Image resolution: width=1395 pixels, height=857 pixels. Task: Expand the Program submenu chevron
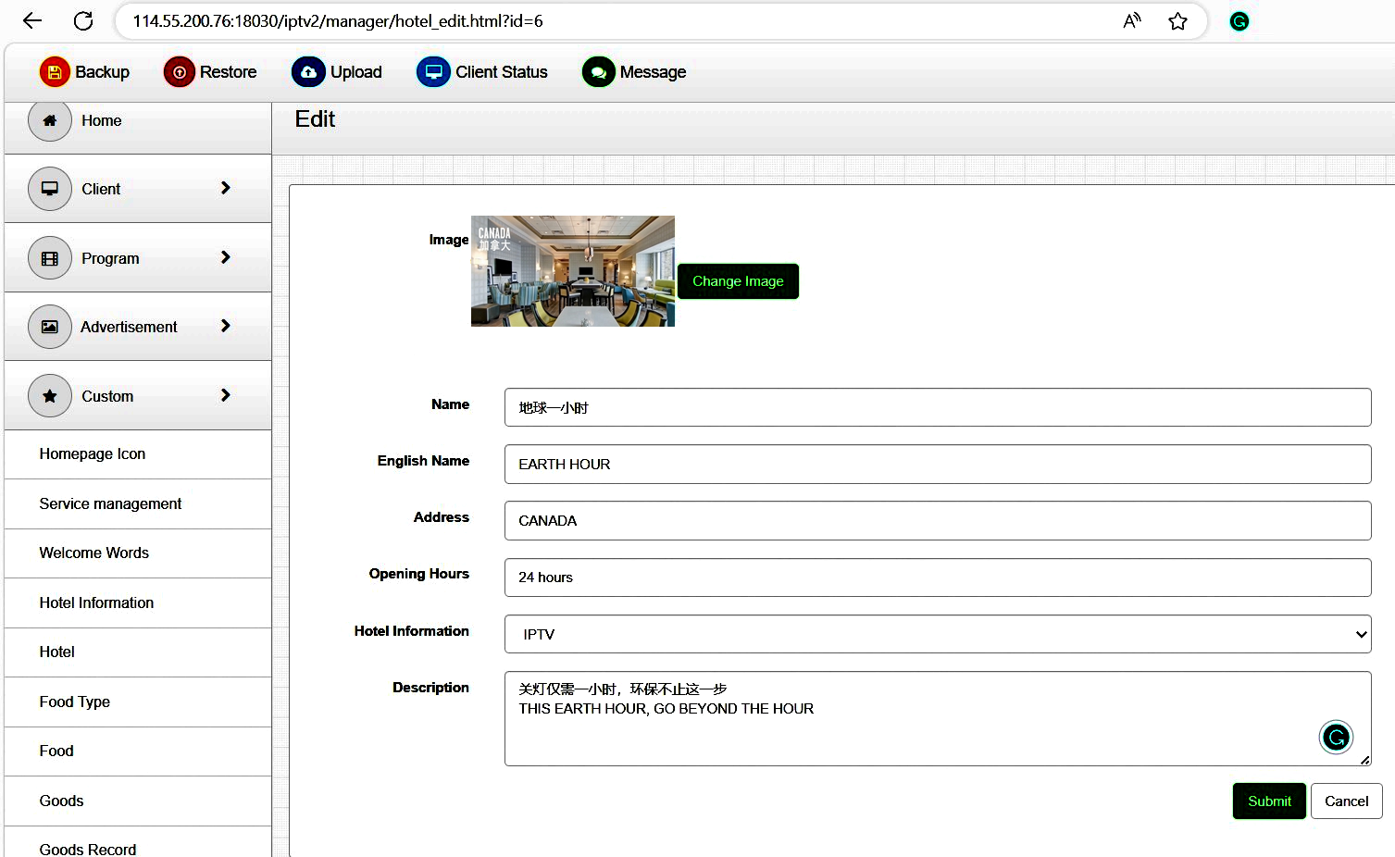click(x=225, y=257)
